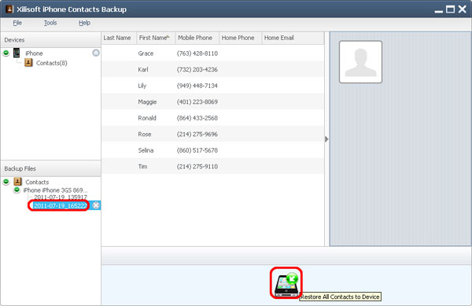Select the contact row Grace
Image resolution: width=472 pixels, height=306 pixels.
213,53
